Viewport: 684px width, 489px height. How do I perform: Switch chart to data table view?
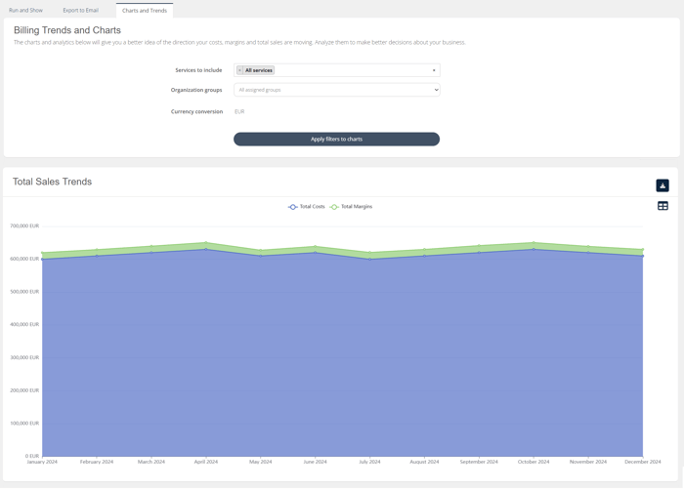point(663,206)
